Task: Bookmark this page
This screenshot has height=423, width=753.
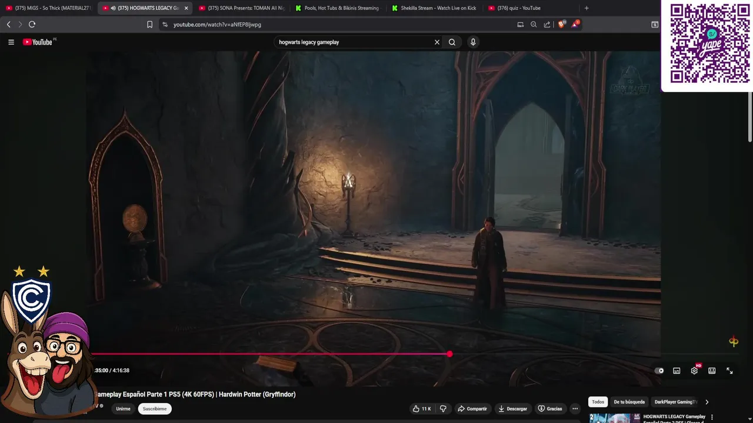Action: point(149,25)
